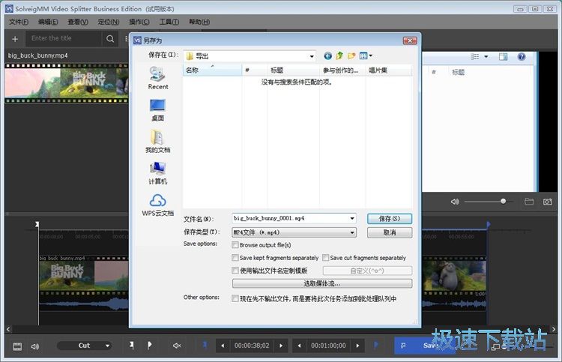Enable Save cut fragments separately
This screenshot has width=562, height=362.
click(325, 258)
